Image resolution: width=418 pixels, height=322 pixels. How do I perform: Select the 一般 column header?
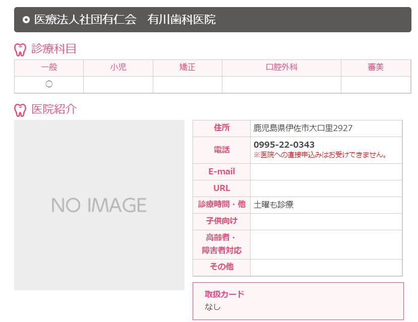click(x=49, y=68)
